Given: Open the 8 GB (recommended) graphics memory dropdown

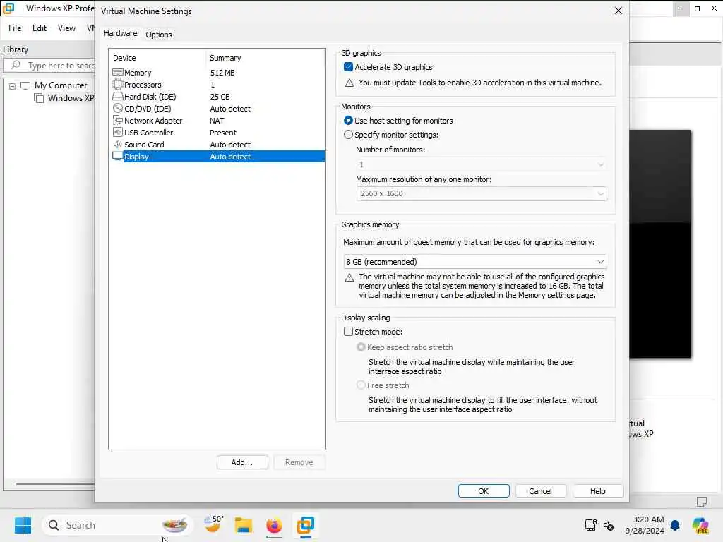Looking at the screenshot, I should point(475,262).
